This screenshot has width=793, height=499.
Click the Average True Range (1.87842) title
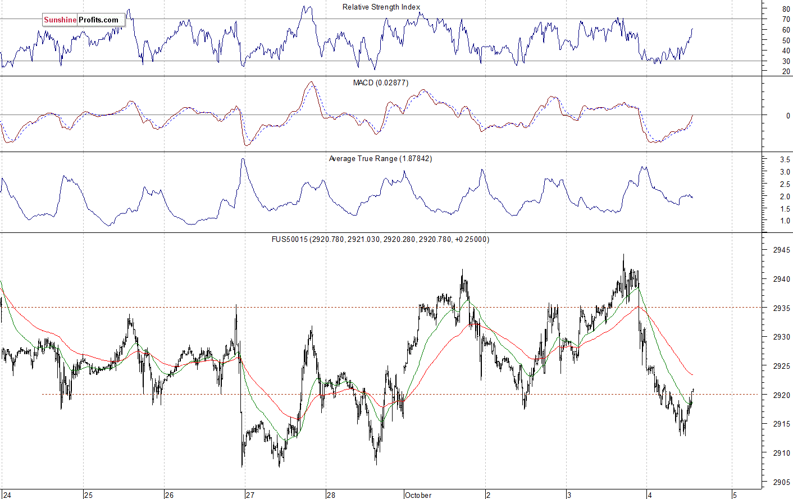point(381,159)
